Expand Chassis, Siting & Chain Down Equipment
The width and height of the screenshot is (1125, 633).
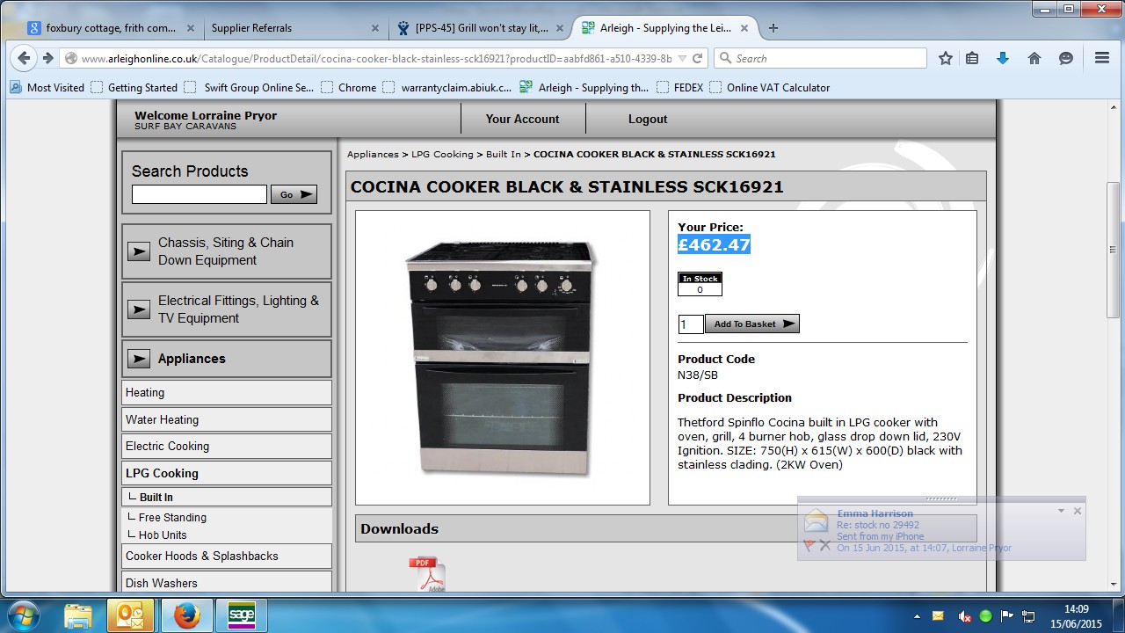point(139,251)
